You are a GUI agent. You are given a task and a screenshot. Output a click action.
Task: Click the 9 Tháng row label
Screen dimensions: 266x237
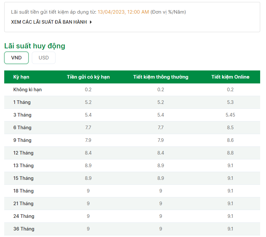(22, 140)
